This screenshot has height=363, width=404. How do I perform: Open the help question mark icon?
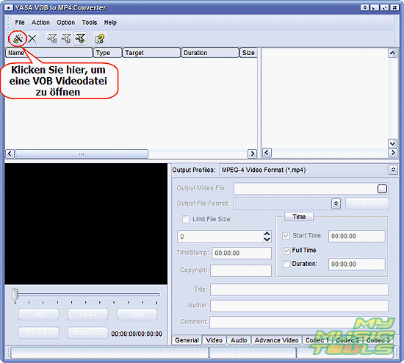point(100,39)
